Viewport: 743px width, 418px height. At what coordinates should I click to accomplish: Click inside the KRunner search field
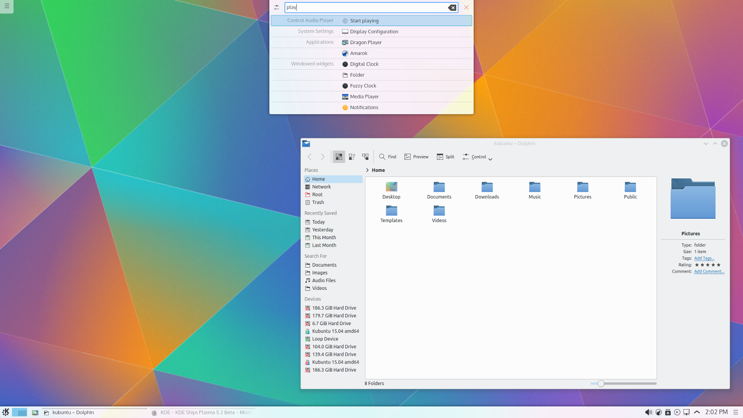tap(367, 7)
